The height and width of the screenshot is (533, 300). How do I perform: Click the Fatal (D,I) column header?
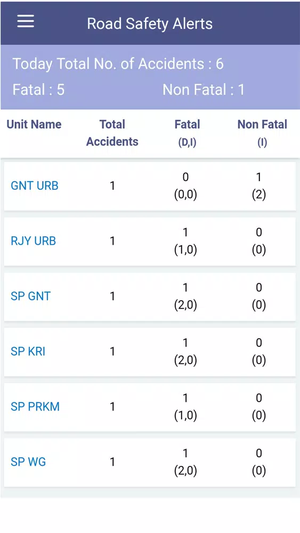coord(187,133)
